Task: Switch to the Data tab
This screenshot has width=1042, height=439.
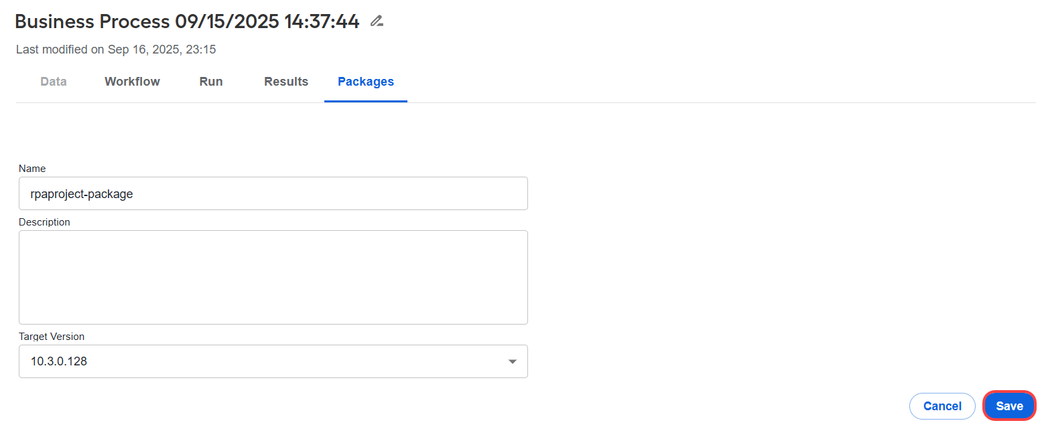Action: click(54, 82)
